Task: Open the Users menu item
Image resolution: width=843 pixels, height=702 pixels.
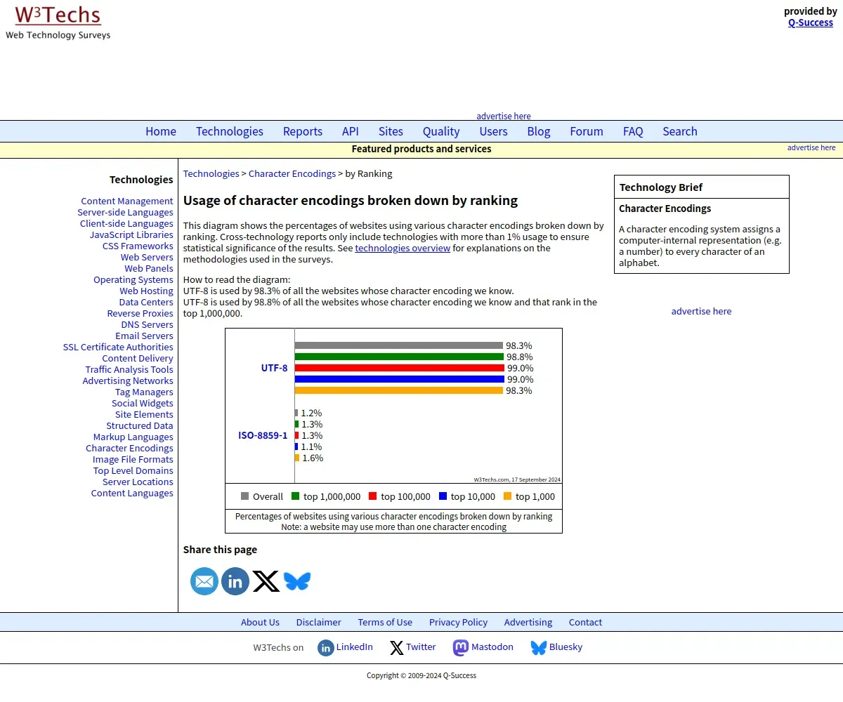Action: pos(494,131)
